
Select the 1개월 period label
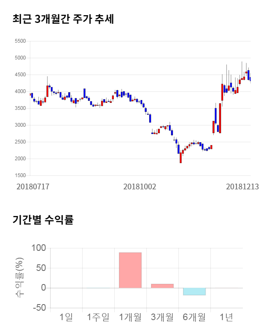[x=130, y=317]
